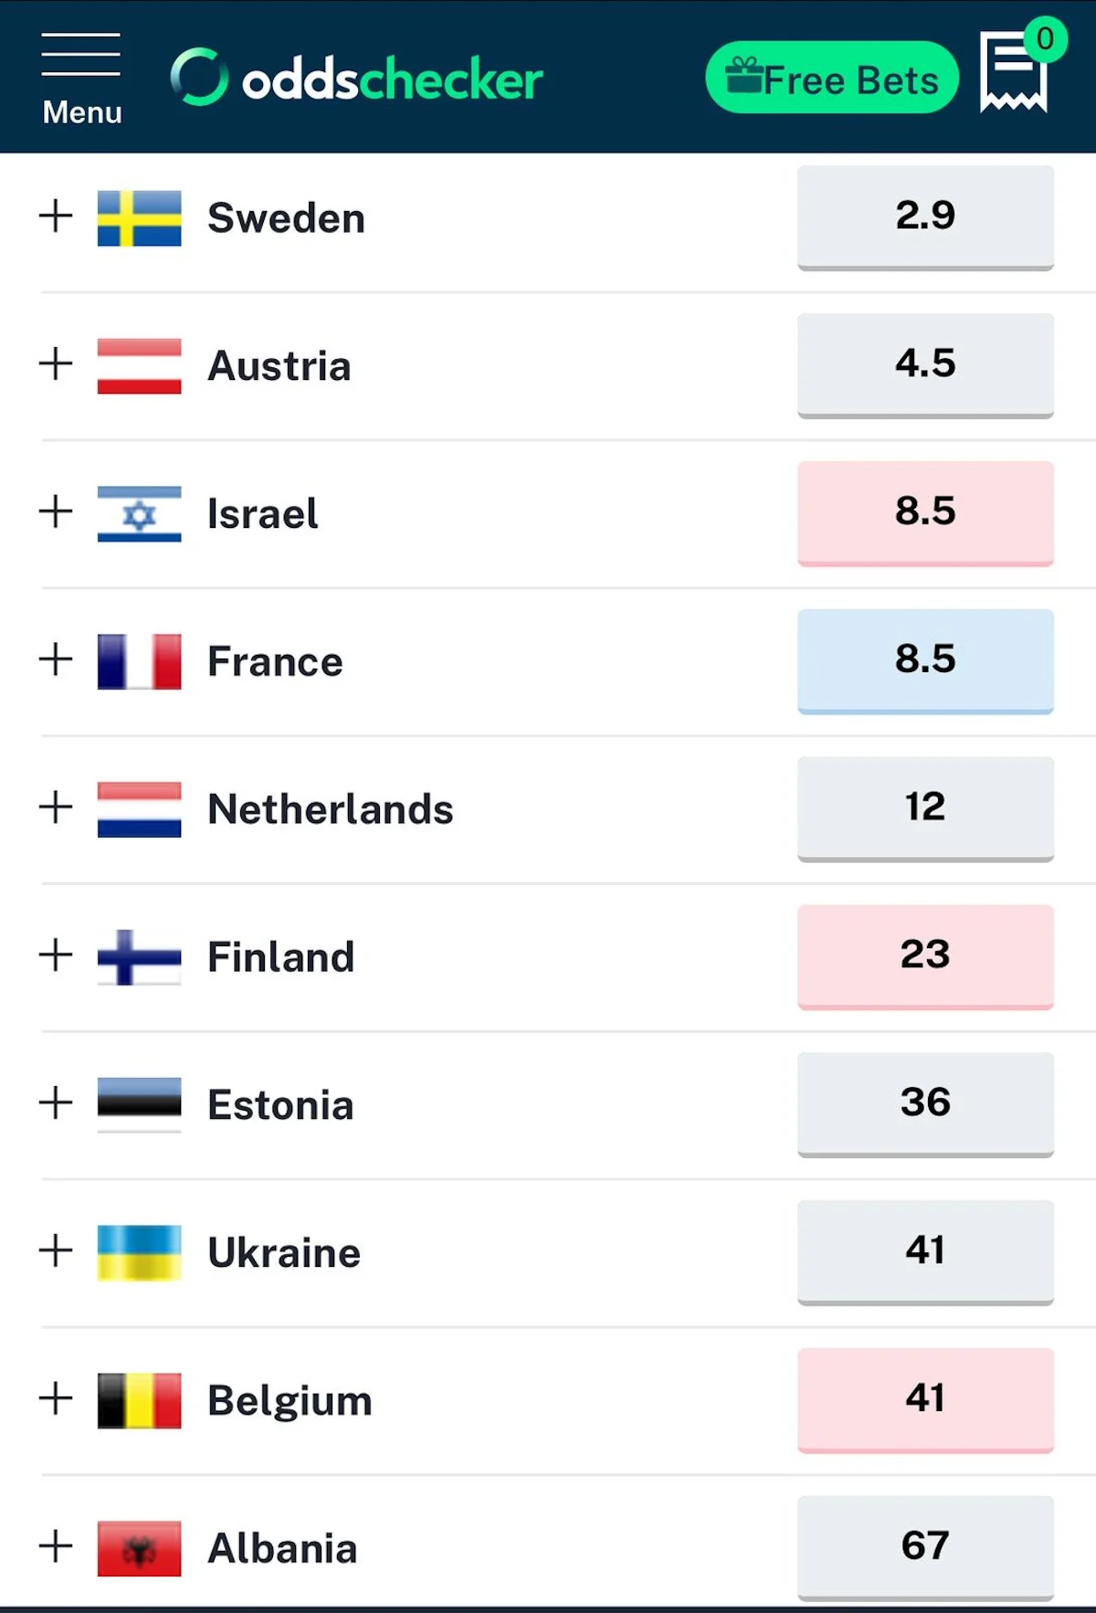Image resolution: width=1096 pixels, height=1613 pixels.
Task: Click the Finland flag icon
Action: point(139,956)
